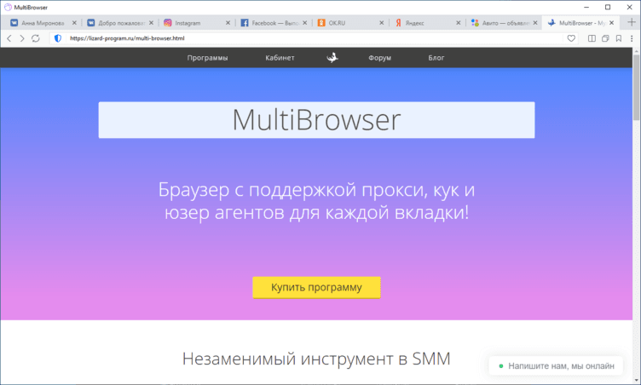This screenshot has height=385, width=641.
Task: Close the OK.RU tab
Action: click(381, 23)
